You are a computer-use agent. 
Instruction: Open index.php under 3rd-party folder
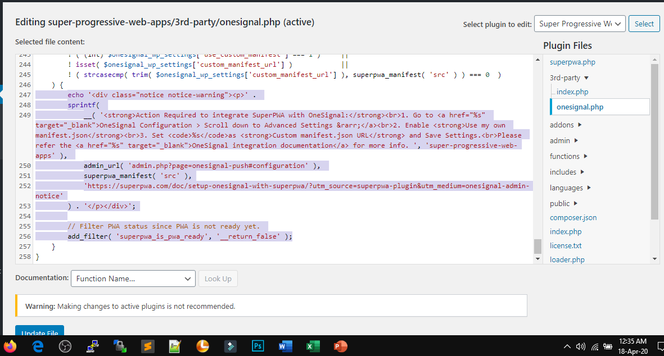(x=572, y=92)
